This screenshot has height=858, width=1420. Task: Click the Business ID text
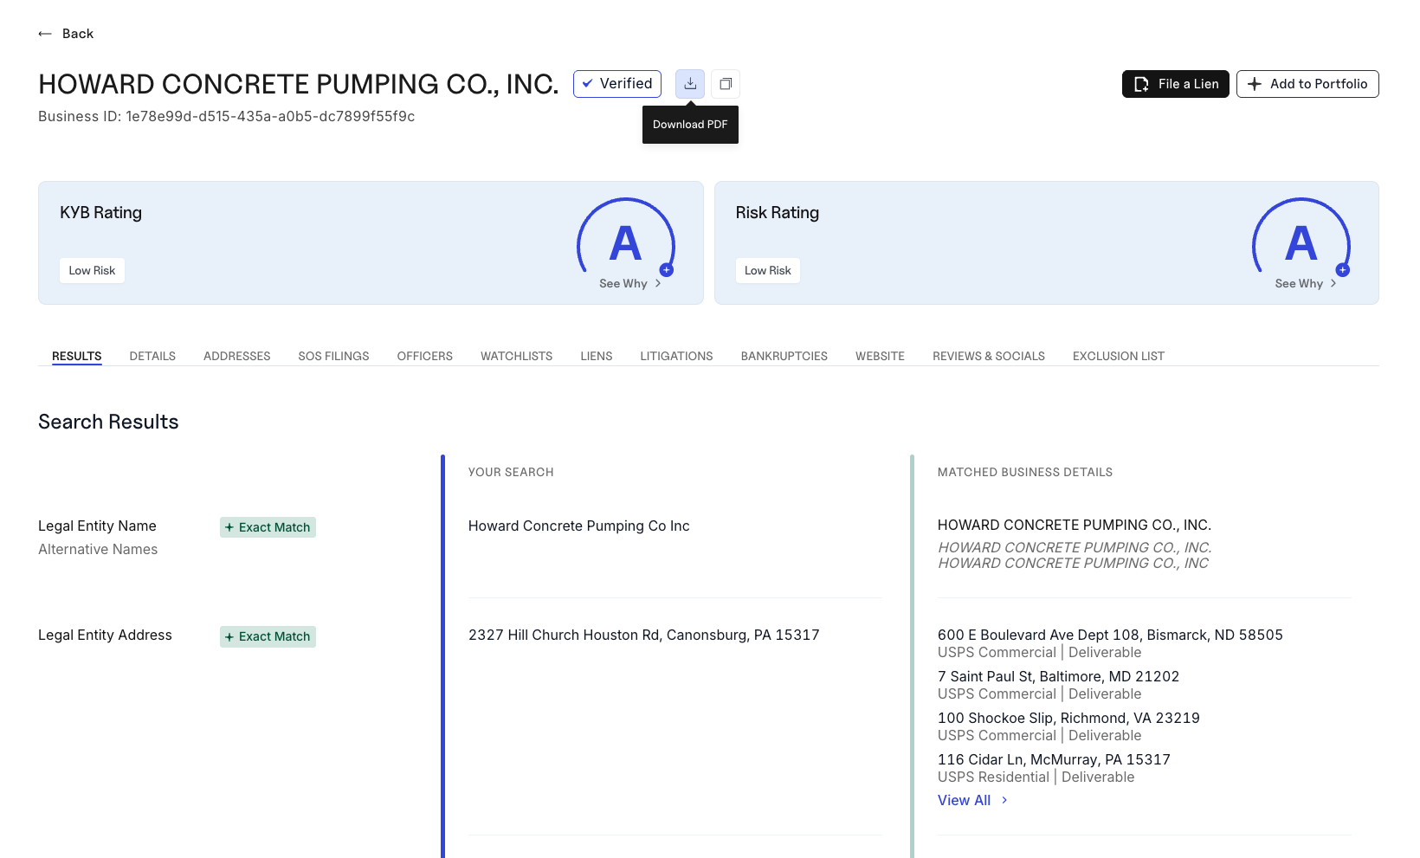click(227, 117)
